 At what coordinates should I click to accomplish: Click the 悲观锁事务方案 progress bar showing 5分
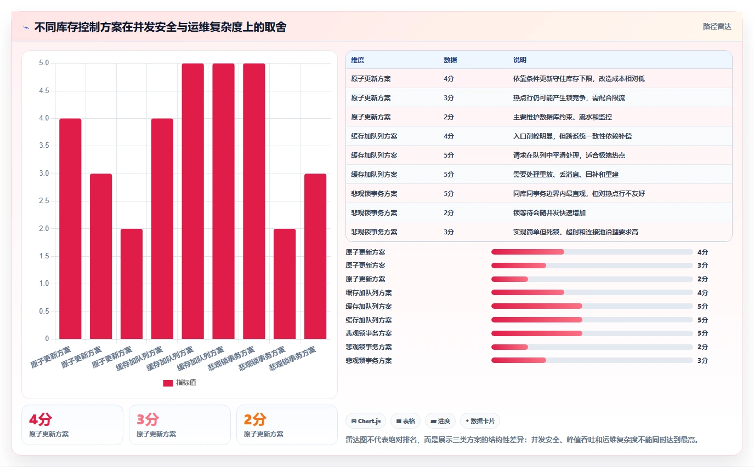[x=592, y=333]
